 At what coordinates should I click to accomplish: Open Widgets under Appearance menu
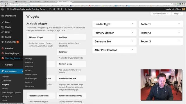[5, 85]
